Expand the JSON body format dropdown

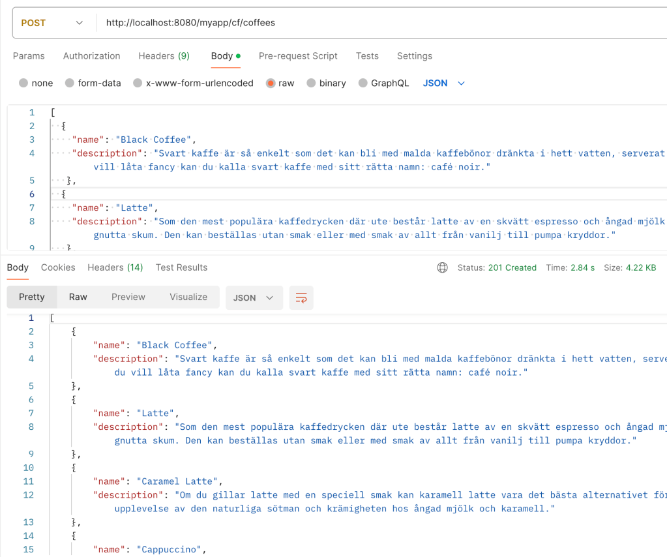click(x=444, y=83)
